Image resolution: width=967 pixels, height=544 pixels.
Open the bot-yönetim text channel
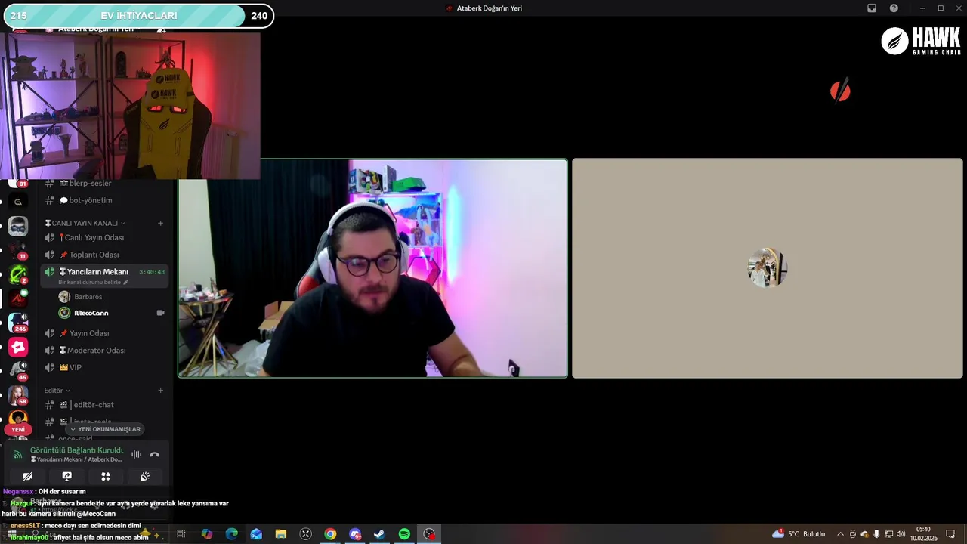coord(104,200)
